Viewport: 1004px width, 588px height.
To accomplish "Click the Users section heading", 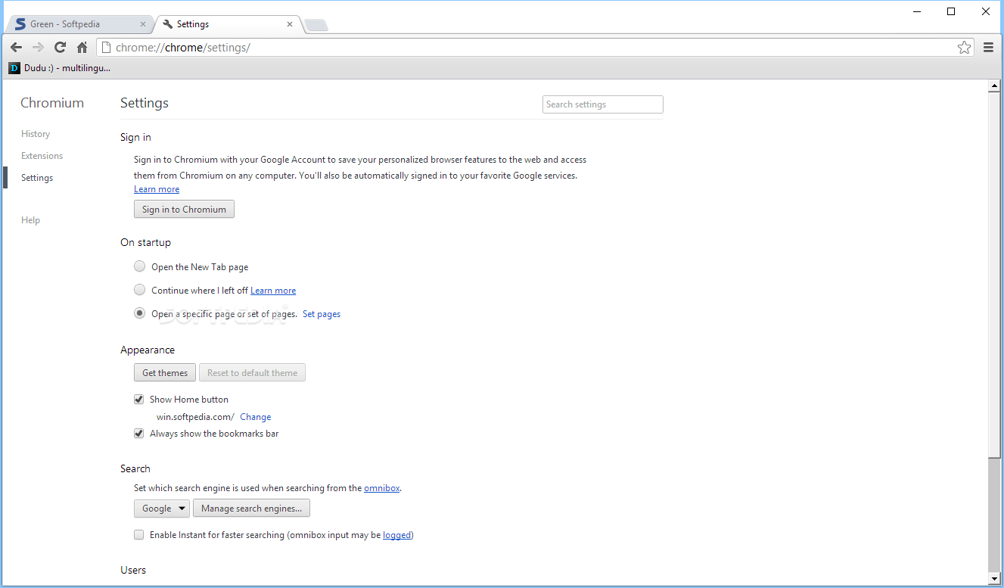I will coord(133,570).
